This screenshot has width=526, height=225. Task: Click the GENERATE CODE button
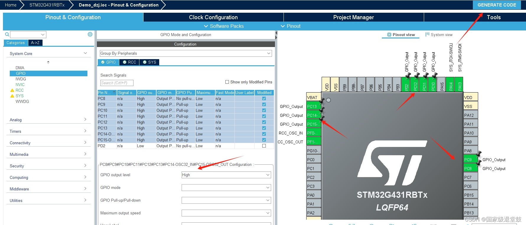point(497,5)
